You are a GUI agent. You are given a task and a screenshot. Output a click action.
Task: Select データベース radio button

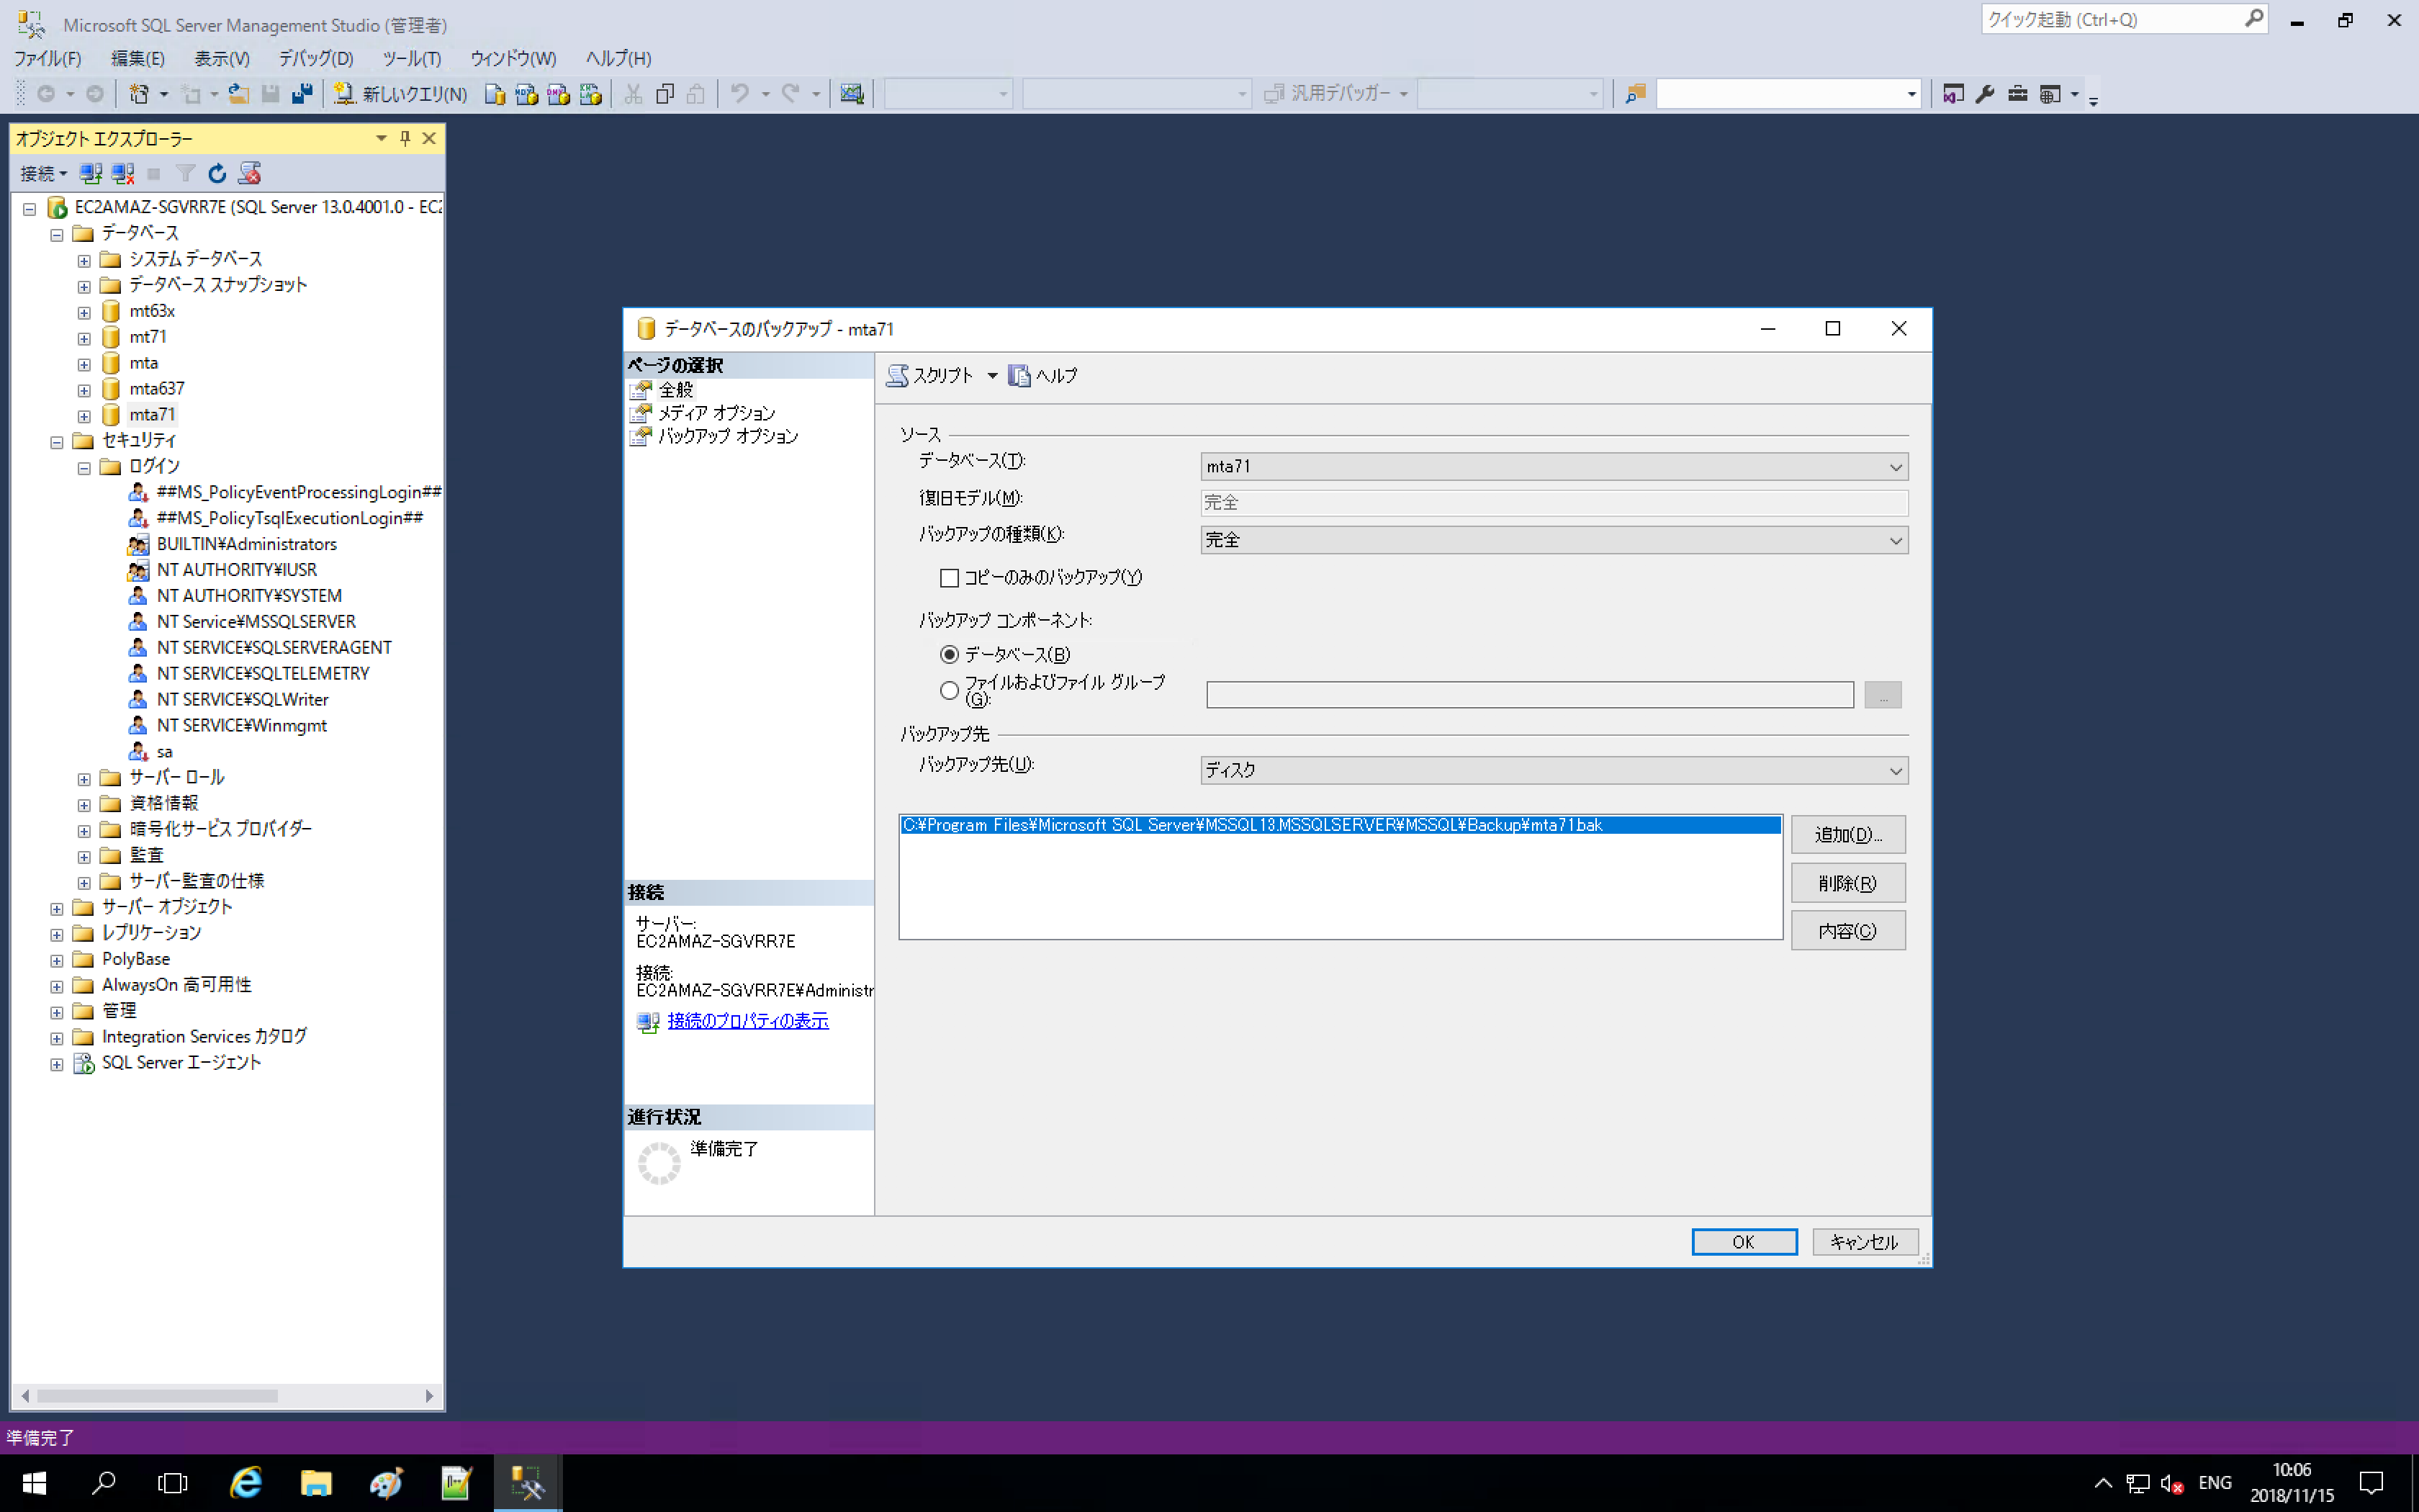(x=951, y=653)
